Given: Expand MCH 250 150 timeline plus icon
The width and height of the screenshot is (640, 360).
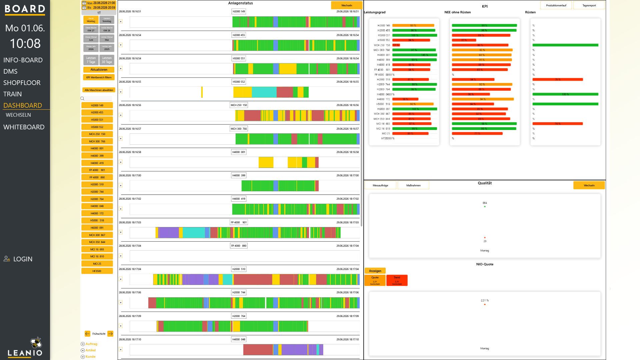Looking at the screenshot, I should click(121, 115).
